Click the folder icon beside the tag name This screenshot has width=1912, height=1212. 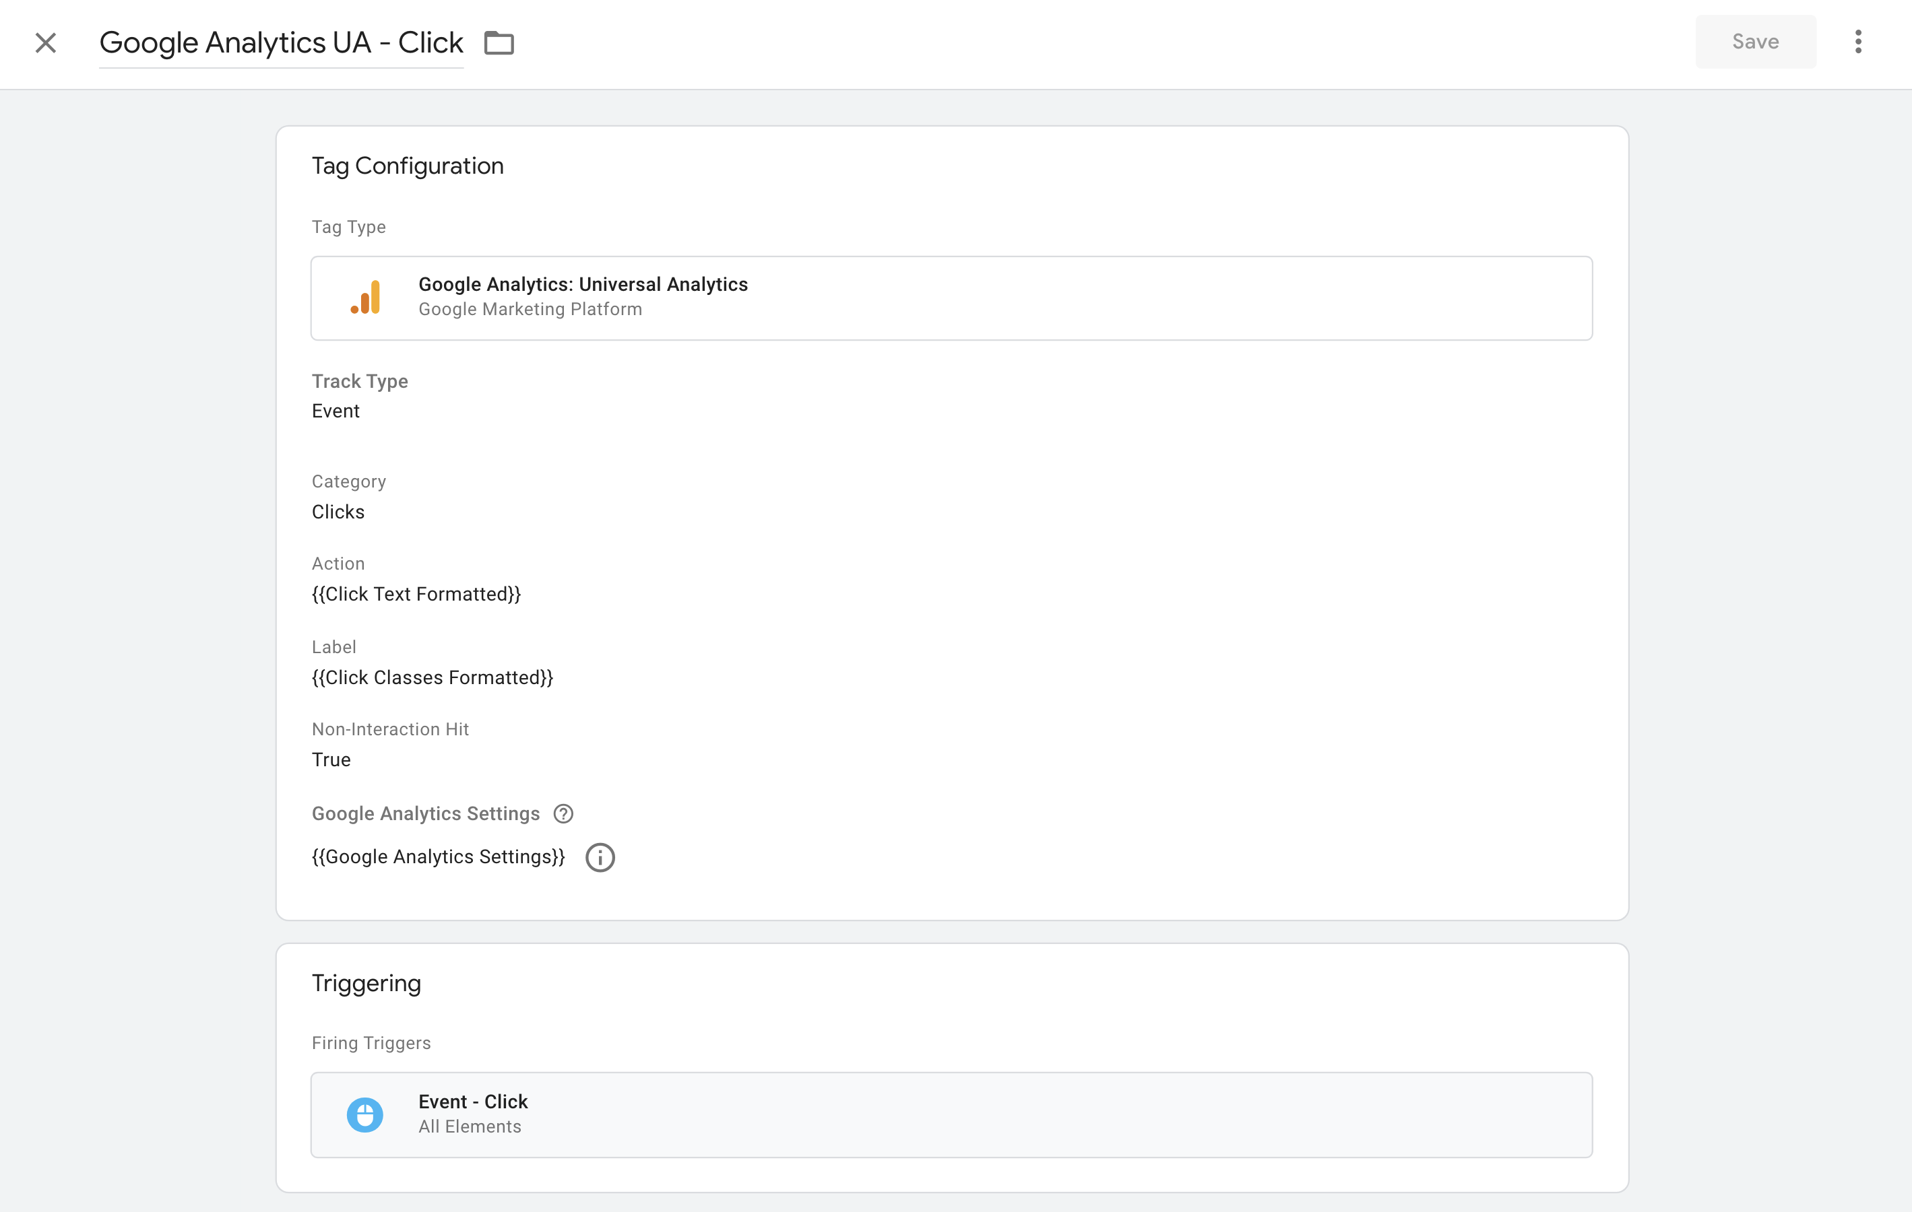click(499, 42)
